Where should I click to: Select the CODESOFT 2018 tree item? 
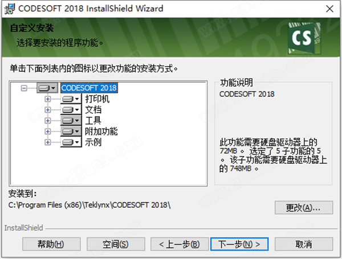click(x=89, y=88)
